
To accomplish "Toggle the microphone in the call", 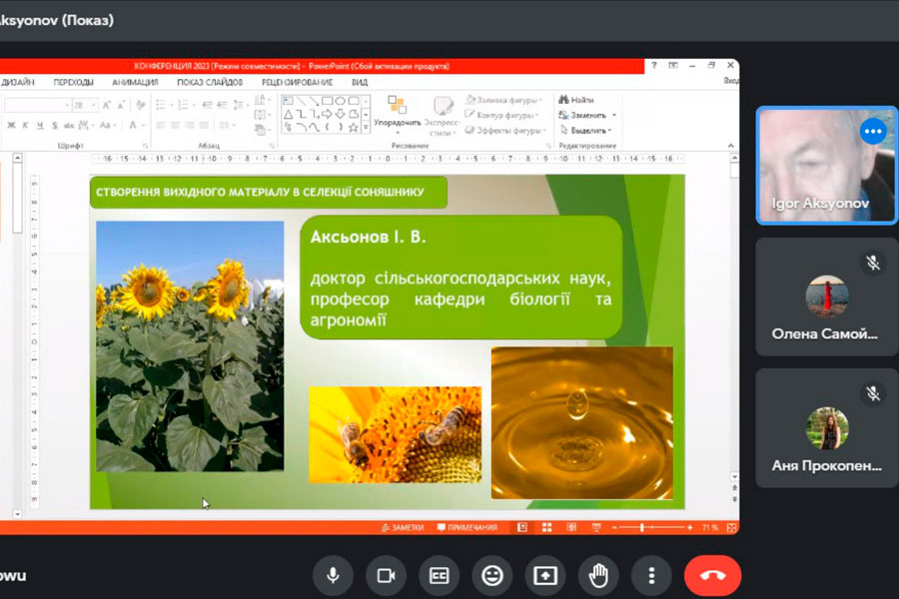I will [x=333, y=576].
